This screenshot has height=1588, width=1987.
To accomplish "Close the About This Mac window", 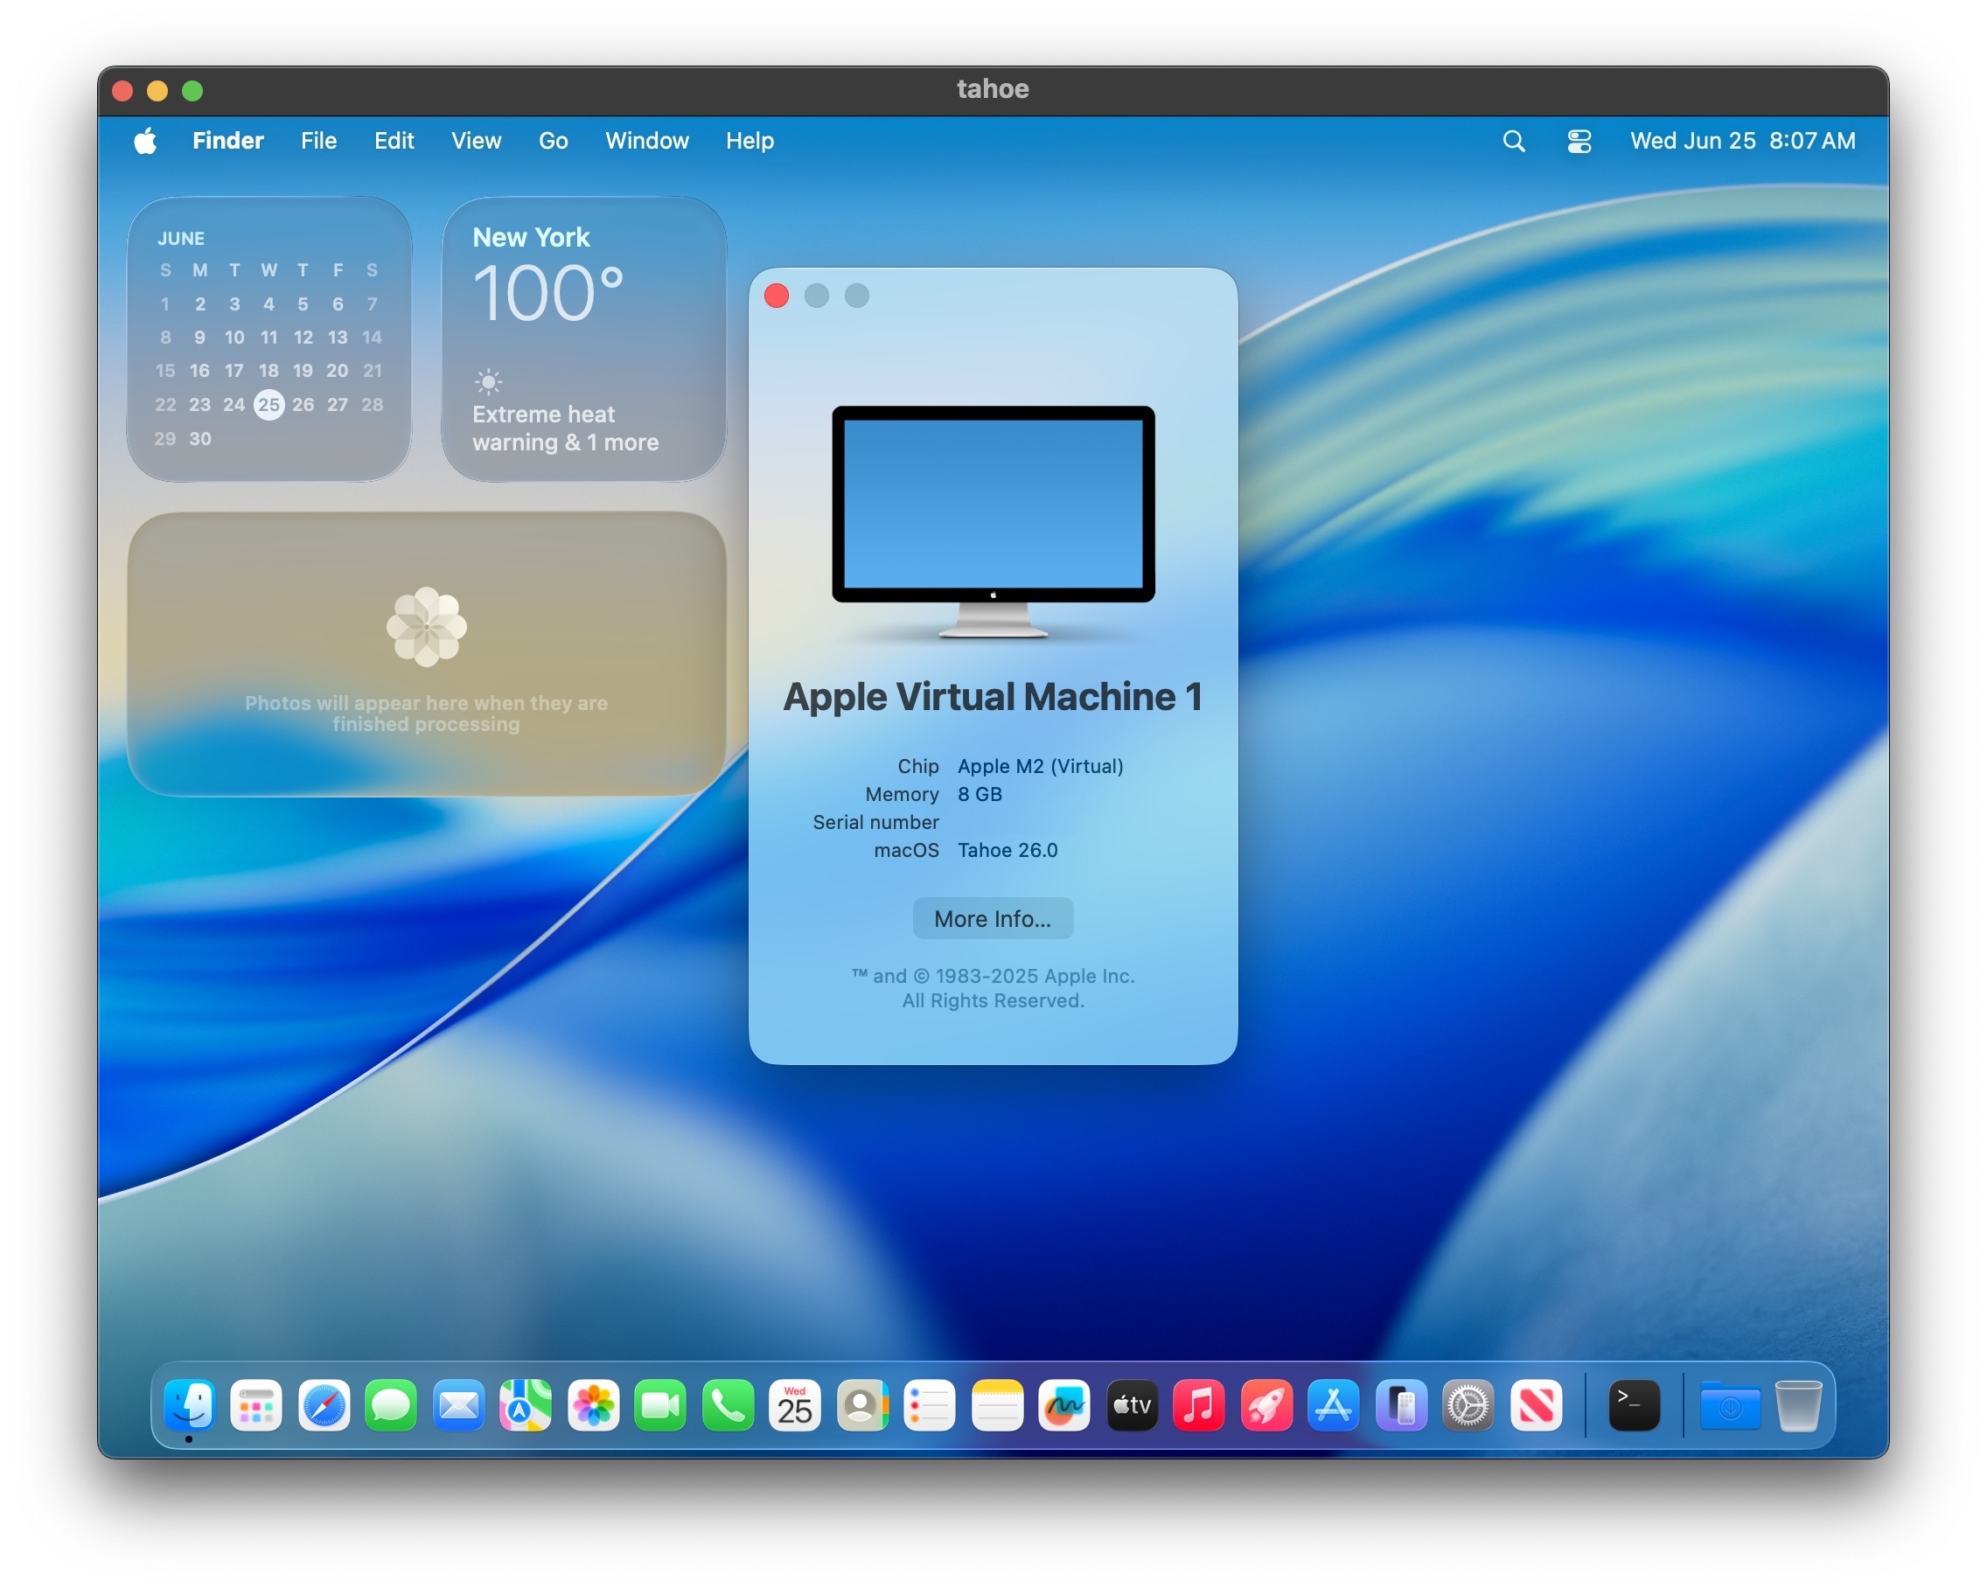I will [x=777, y=296].
